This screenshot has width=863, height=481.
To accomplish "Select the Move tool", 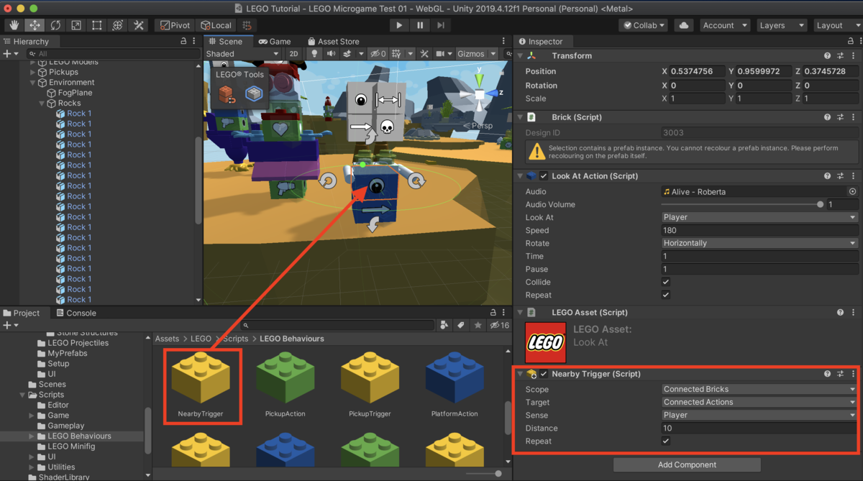I will 35,25.
